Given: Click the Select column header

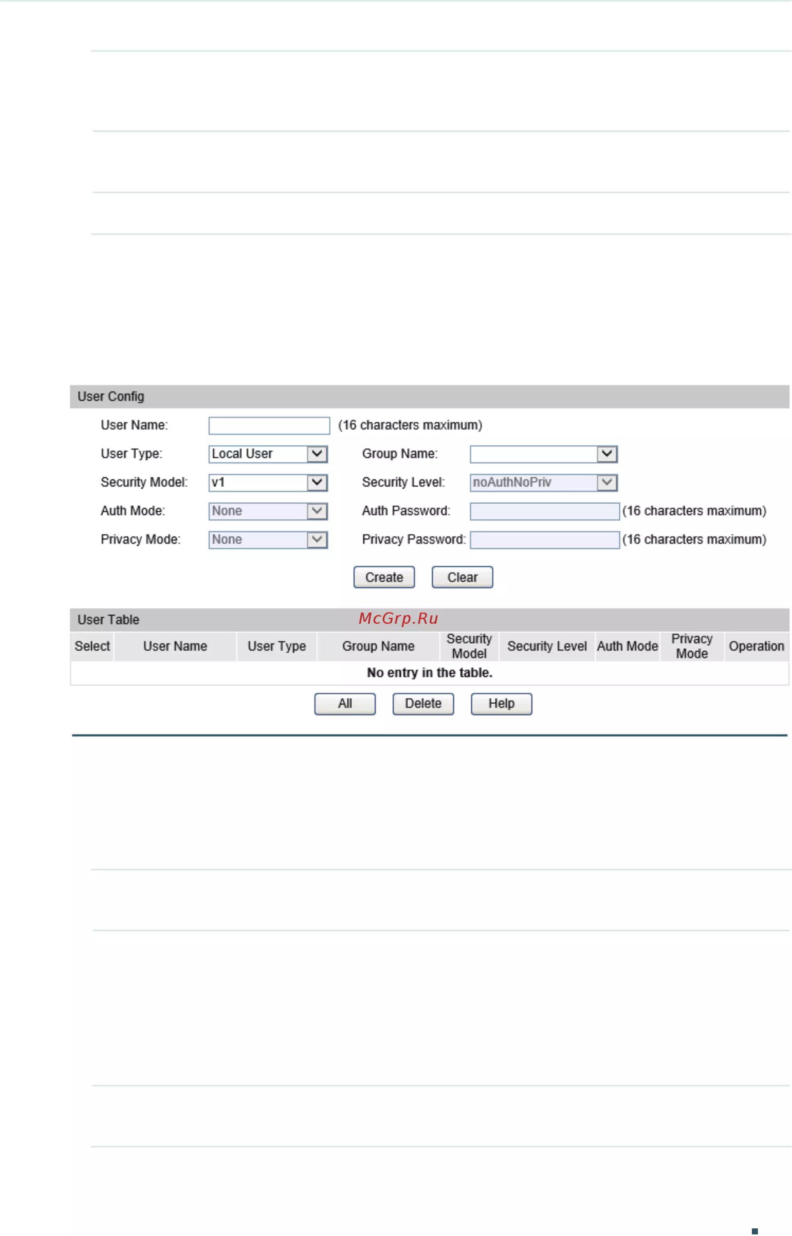Looking at the screenshot, I should point(92,646).
